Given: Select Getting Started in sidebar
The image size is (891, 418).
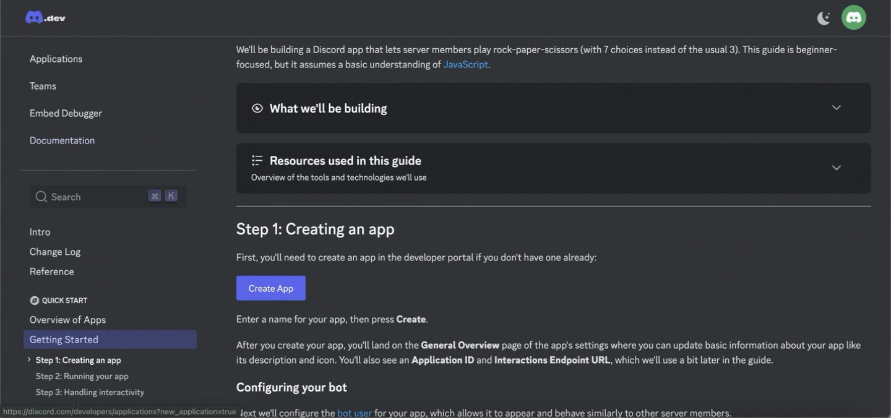Looking at the screenshot, I should pos(110,339).
